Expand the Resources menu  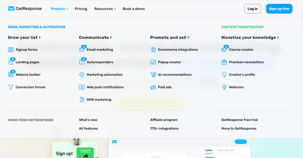tap(105, 9)
